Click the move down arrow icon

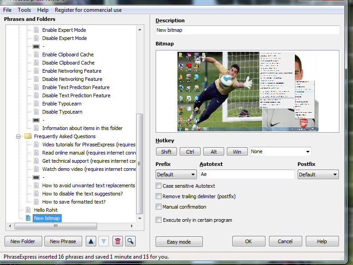coord(103,241)
